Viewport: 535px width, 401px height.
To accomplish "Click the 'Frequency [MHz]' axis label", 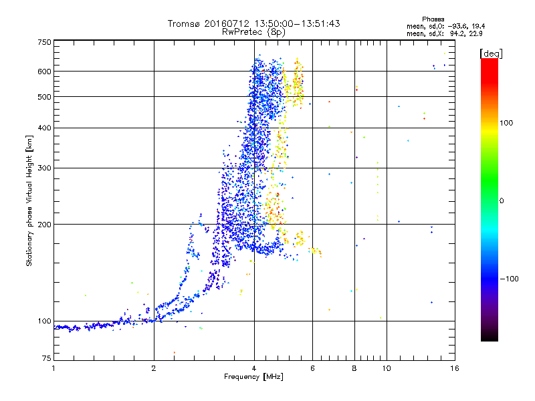I will point(253,377).
